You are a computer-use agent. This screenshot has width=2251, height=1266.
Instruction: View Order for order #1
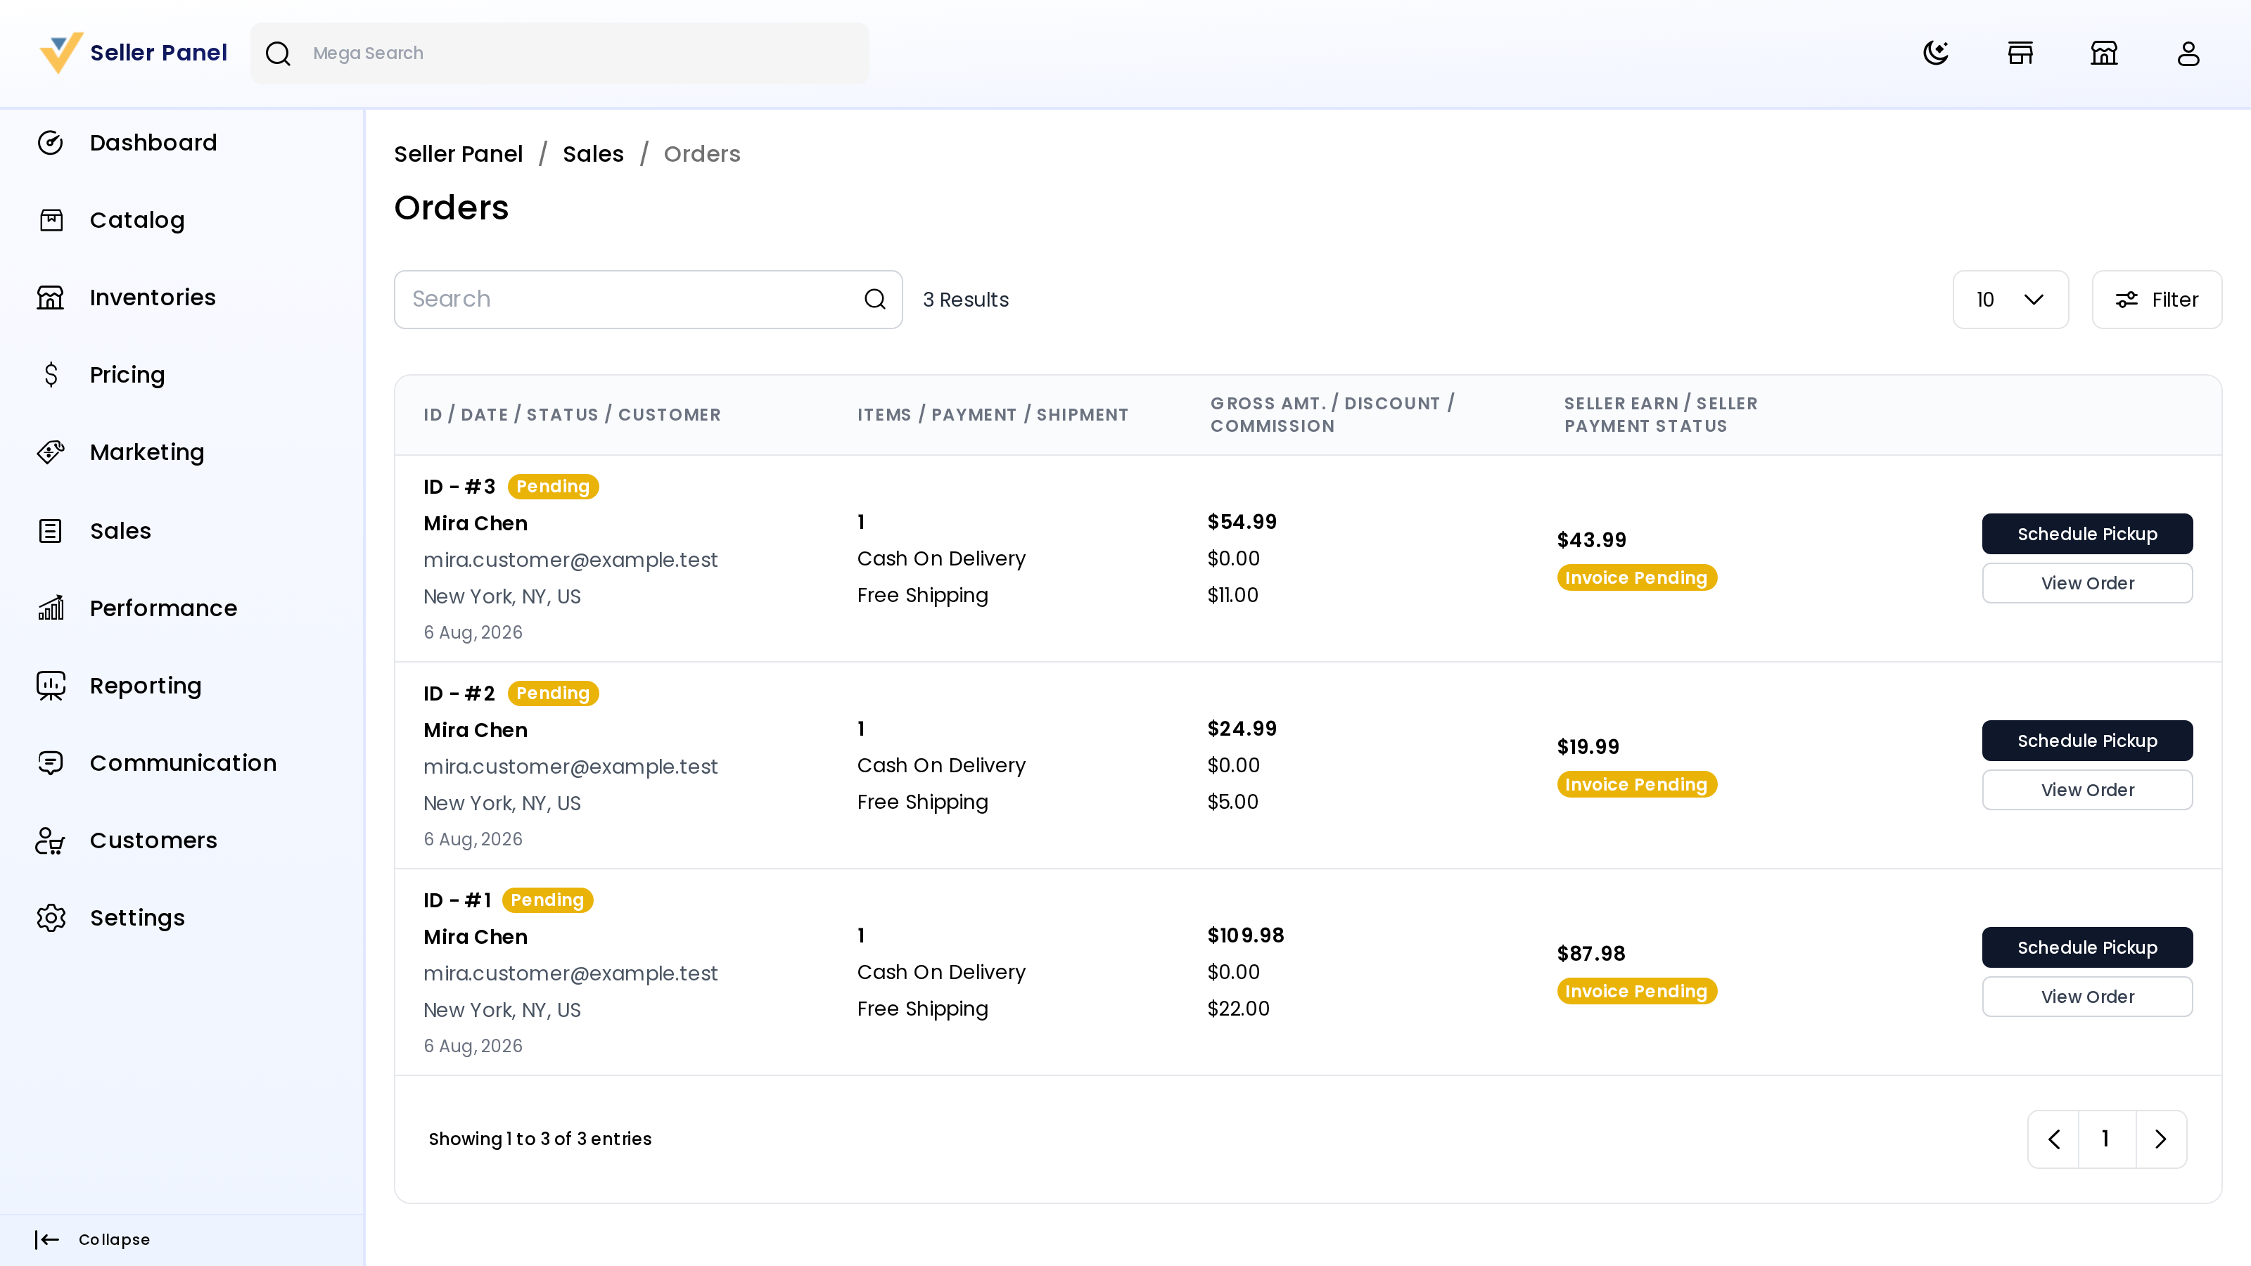point(2086,997)
